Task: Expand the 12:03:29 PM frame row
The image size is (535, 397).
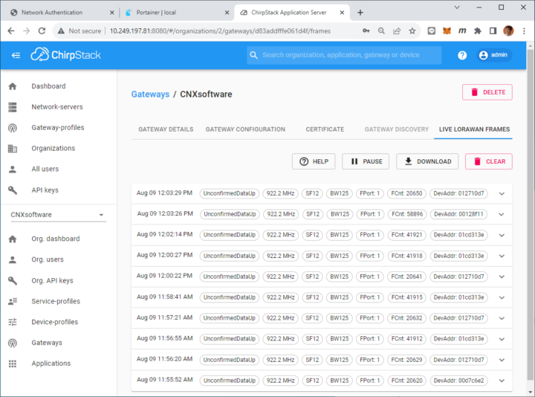Action: [502, 193]
